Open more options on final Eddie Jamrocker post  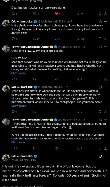point(106,156)
